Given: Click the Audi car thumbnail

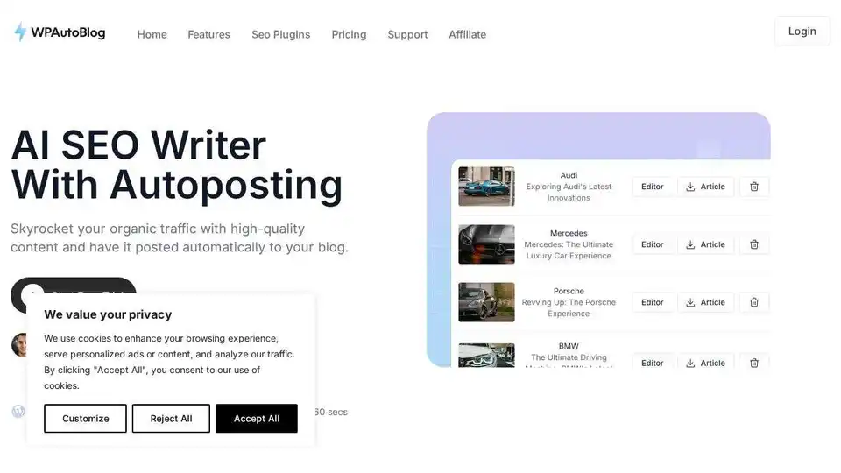Looking at the screenshot, I should [486, 187].
